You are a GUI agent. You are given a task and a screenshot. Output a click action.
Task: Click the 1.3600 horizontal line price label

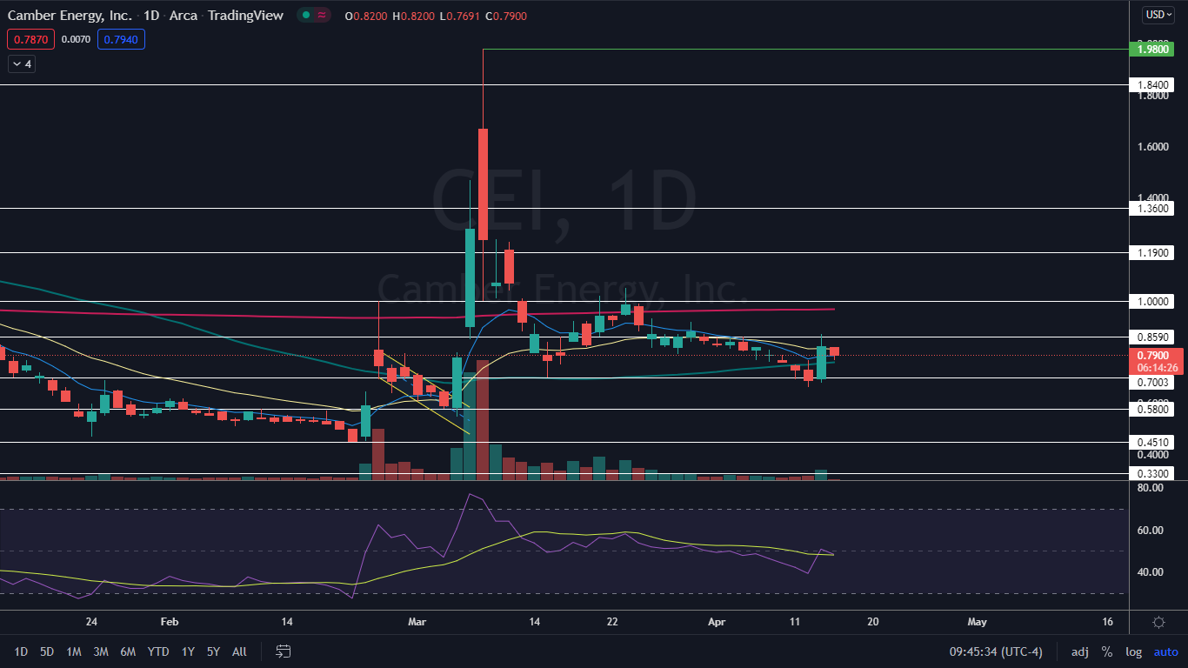click(1153, 208)
